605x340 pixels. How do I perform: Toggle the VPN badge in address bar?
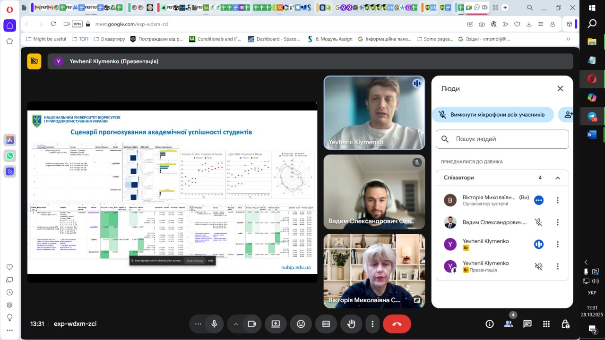coord(78,24)
